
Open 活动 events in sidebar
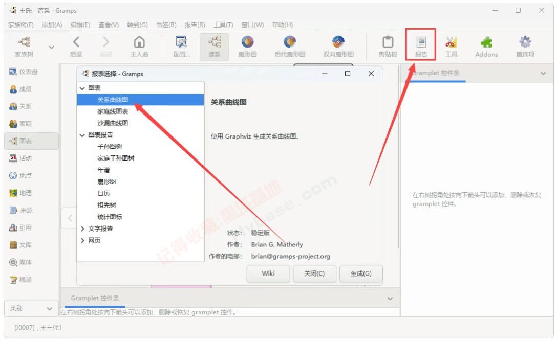pyautogui.click(x=20, y=158)
